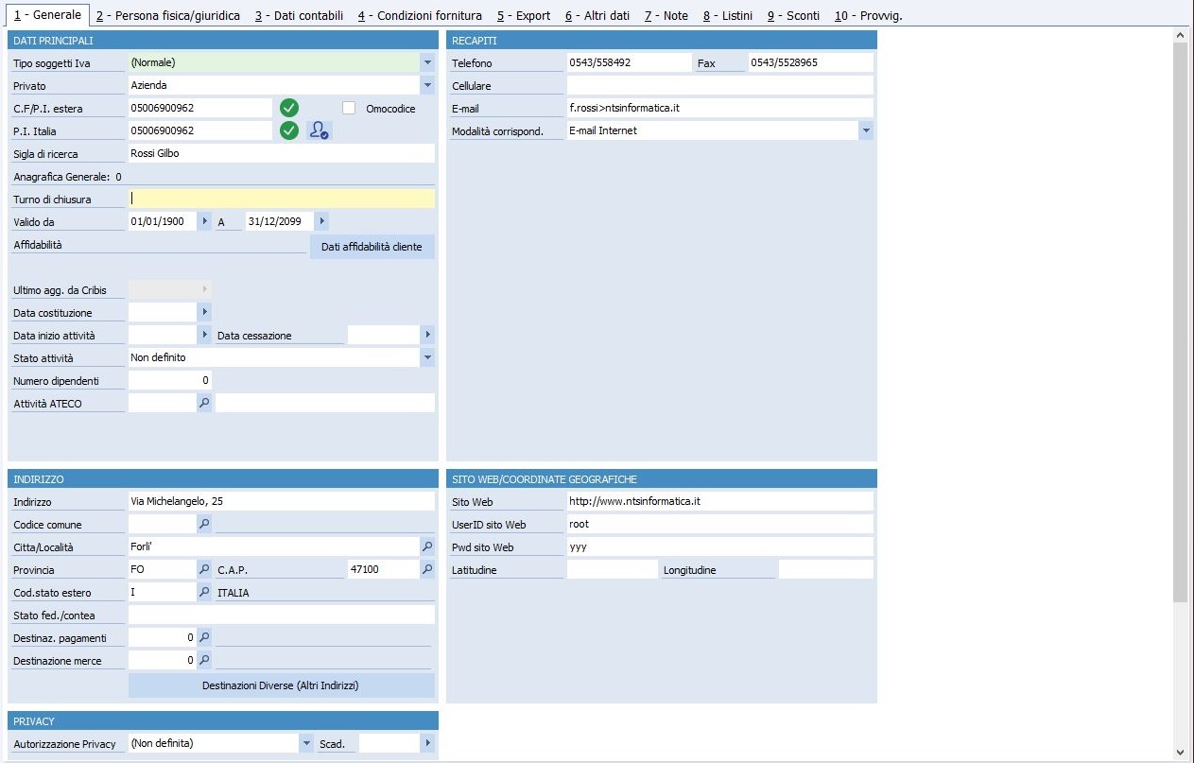Screen dimensions: 1194x763
Task: Expand the Tipo soggetti Iva dropdown
Action: point(427,63)
